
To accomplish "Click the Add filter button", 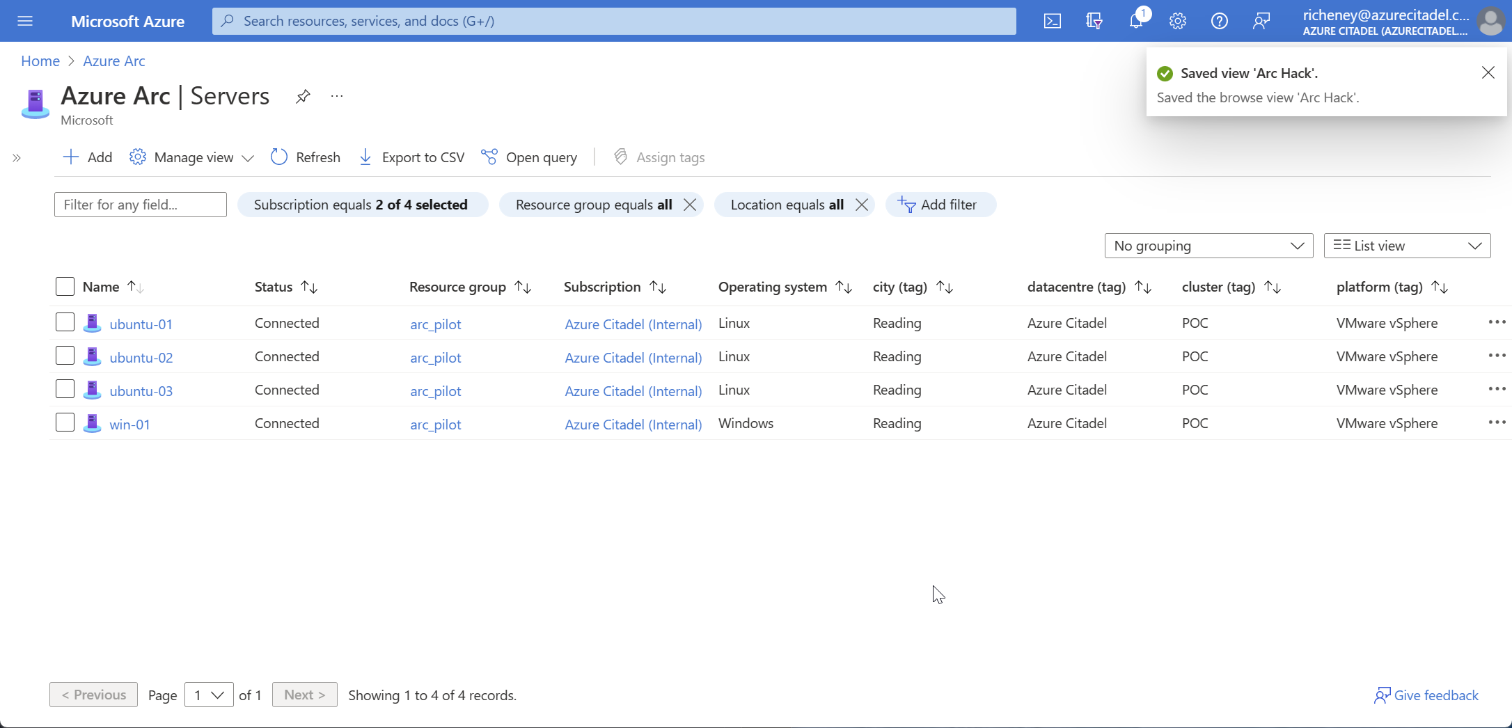I will 940,205.
